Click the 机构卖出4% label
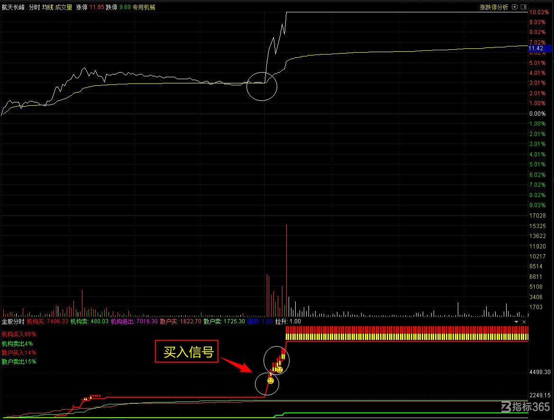554x420 pixels. click(18, 344)
